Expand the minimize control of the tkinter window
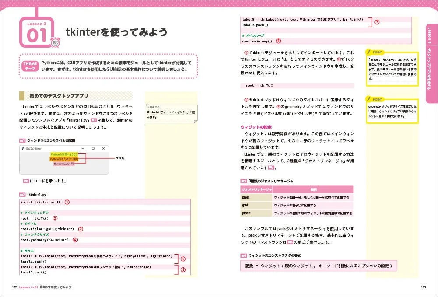The width and height of the screenshot is (438, 297). coord(83,148)
